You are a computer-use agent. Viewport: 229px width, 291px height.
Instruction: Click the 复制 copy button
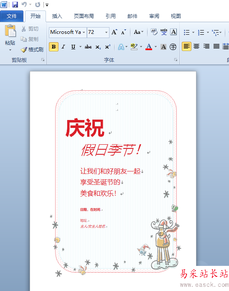point(30,39)
